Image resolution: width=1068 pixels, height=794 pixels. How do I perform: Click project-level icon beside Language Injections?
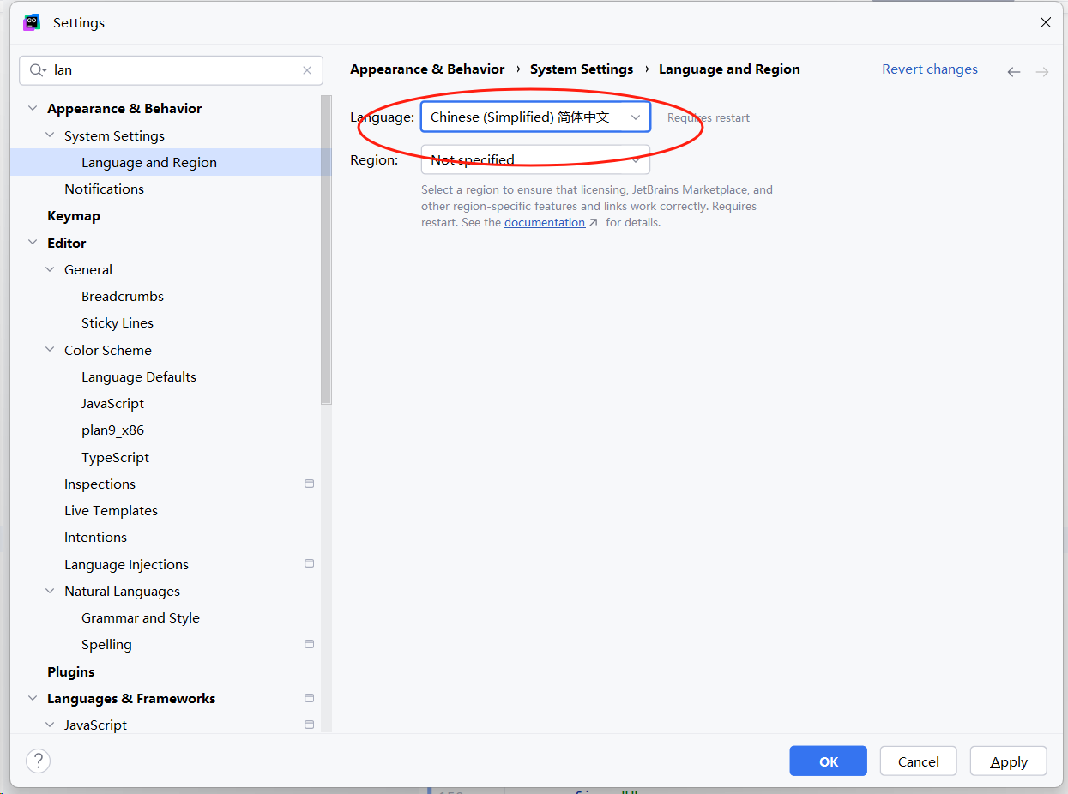(310, 563)
